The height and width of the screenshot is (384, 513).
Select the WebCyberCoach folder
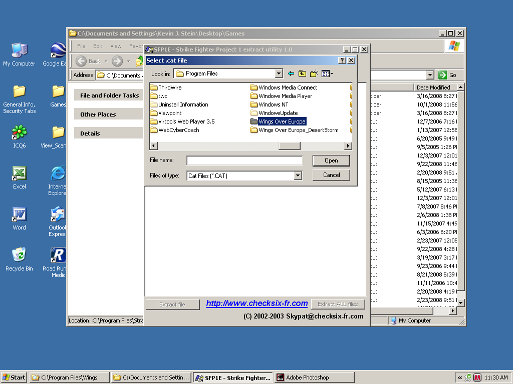coord(175,130)
